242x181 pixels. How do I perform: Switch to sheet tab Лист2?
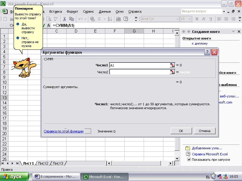point(43,163)
